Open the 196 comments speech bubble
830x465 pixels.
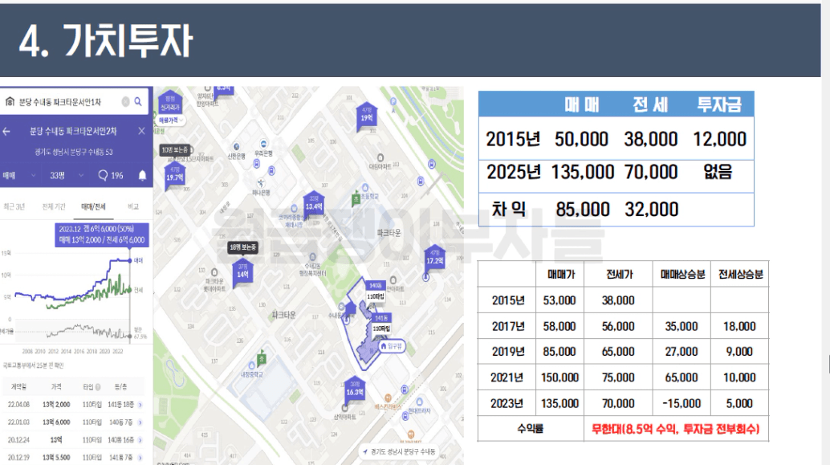coord(111,175)
